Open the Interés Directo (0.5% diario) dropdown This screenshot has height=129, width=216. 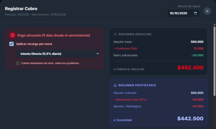(58, 54)
